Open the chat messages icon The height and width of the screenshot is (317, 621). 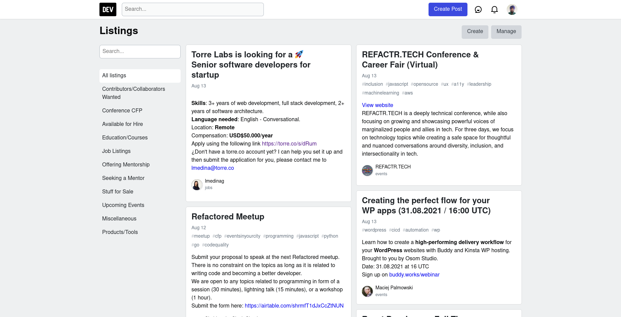(x=478, y=9)
